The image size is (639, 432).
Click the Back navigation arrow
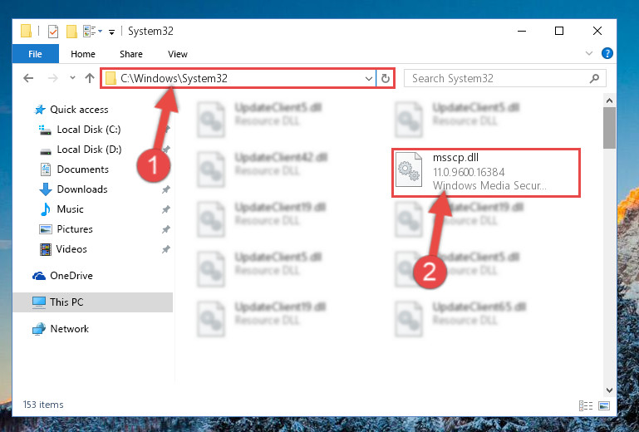tap(28, 78)
